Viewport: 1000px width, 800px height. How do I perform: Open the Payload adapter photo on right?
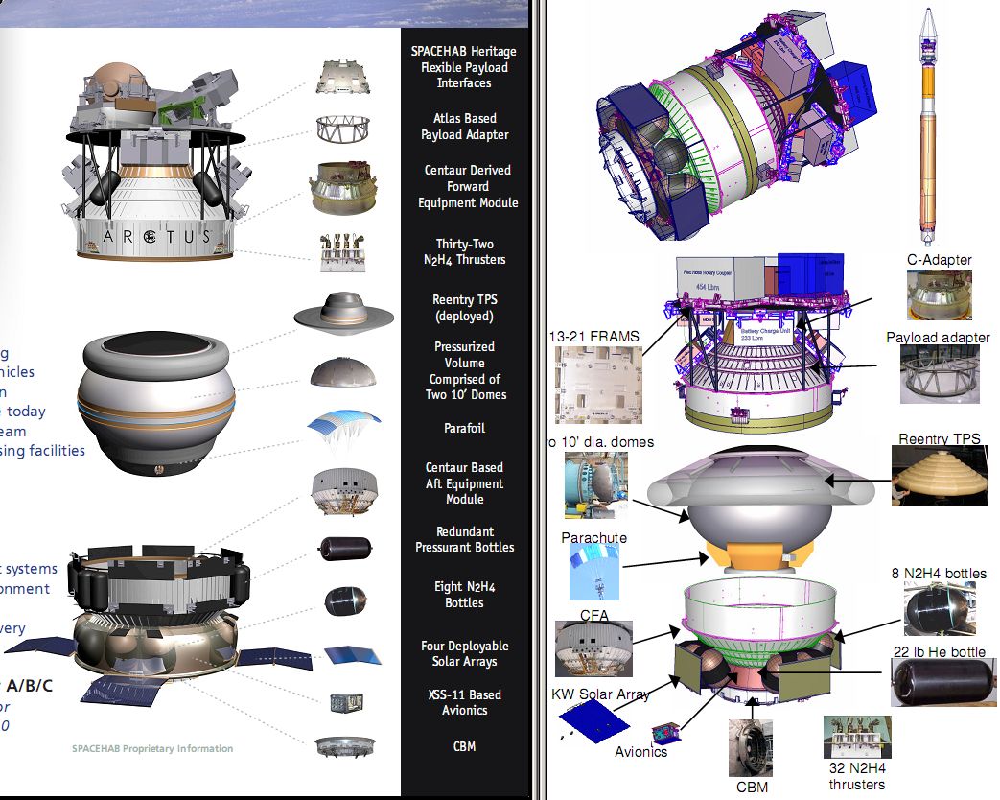coord(940,374)
